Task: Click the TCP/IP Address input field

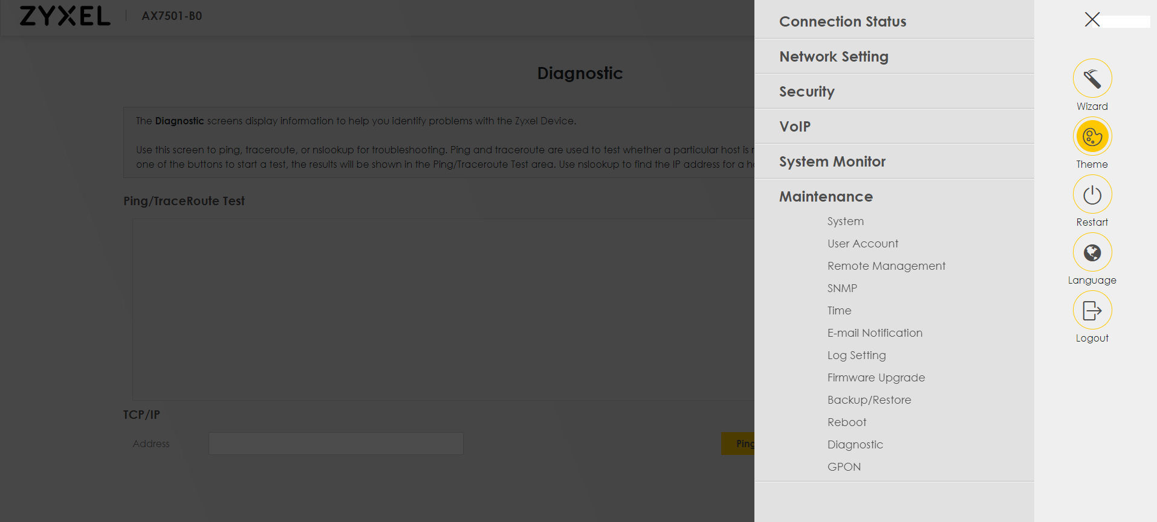Action: click(335, 444)
